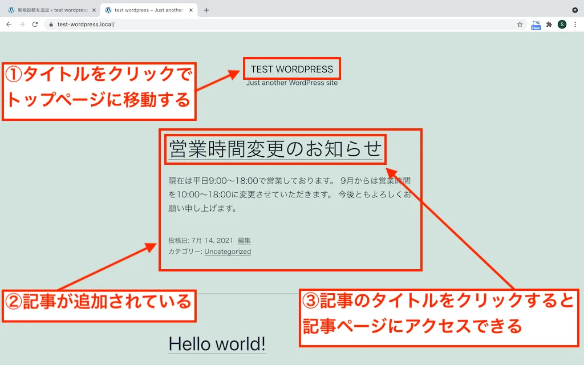Click the カテゴリー: label text
This screenshot has width=584, height=365.
(185, 252)
